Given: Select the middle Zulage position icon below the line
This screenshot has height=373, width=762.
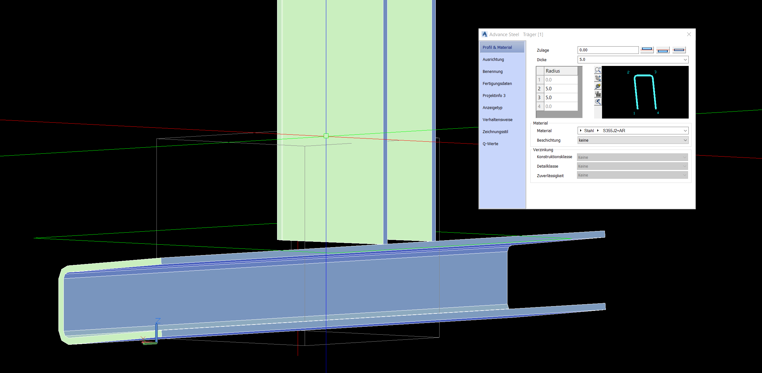Looking at the screenshot, I should (663, 50).
